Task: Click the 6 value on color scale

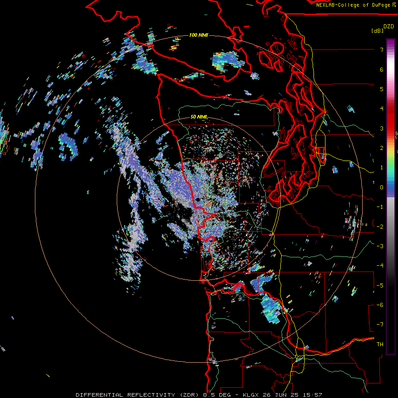Action: coord(382,69)
